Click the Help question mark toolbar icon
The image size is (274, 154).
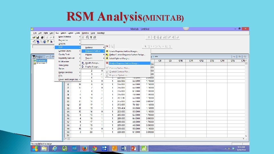click(91, 37)
